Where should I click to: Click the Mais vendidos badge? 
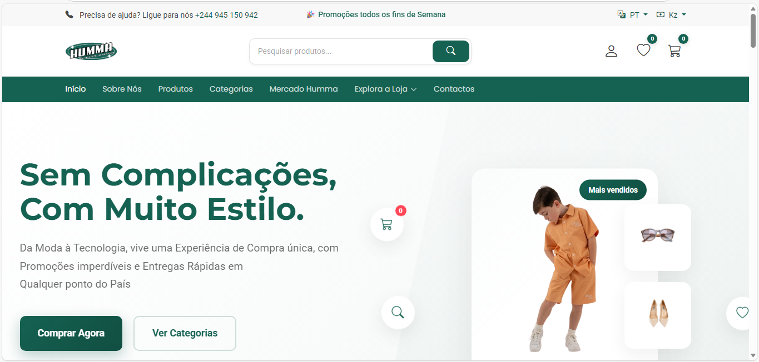tap(613, 190)
